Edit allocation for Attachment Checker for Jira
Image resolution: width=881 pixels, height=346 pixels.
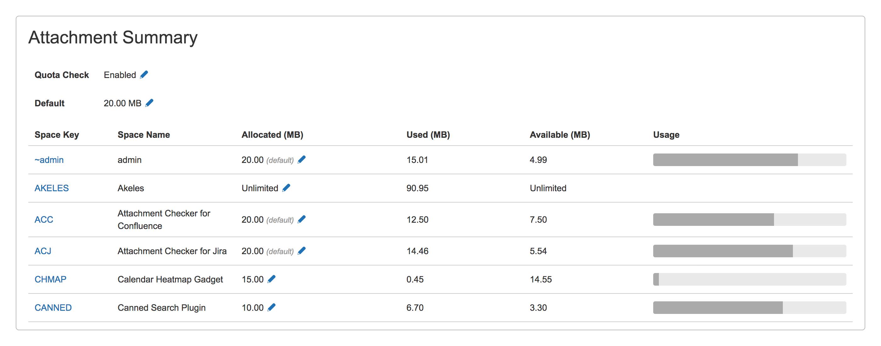click(302, 251)
